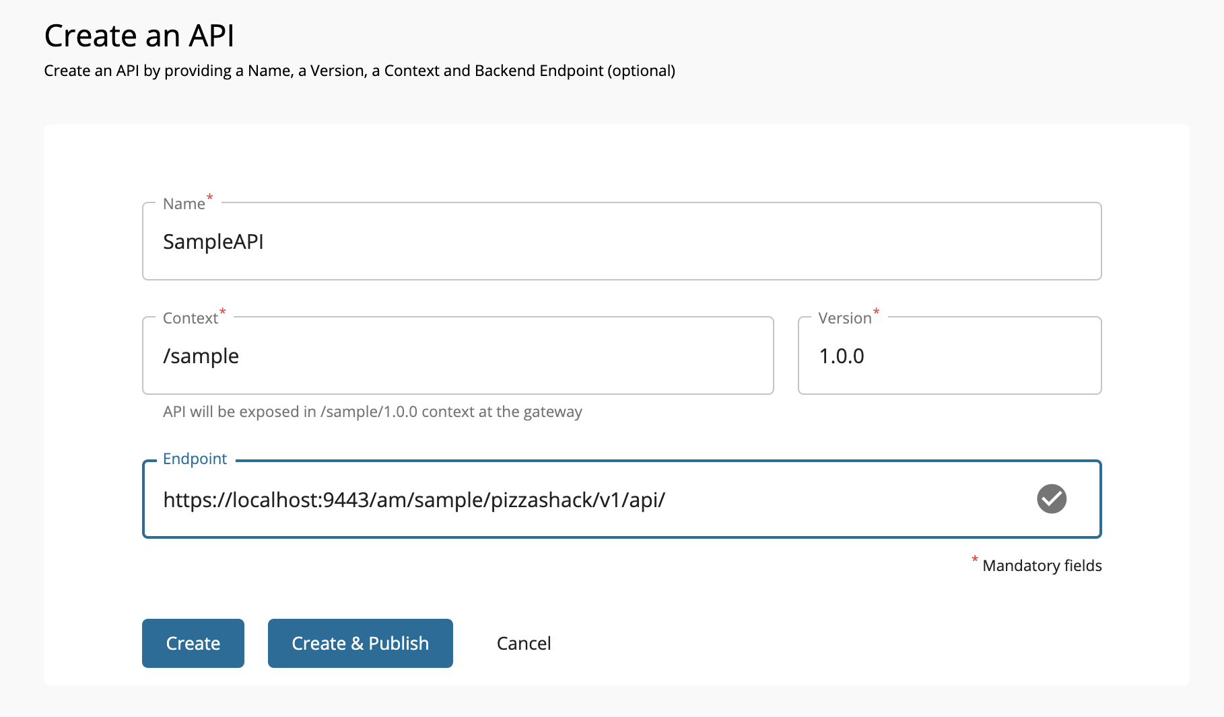This screenshot has width=1224, height=717.
Task: Click the gateway context helper text
Action: click(x=372, y=412)
